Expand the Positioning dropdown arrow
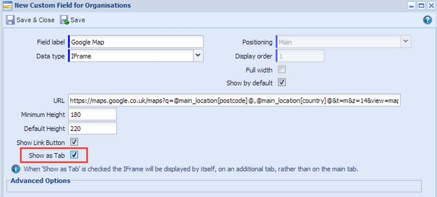Viewport: 437px width, 197px height. pyautogui.click(x=406, y=42)
